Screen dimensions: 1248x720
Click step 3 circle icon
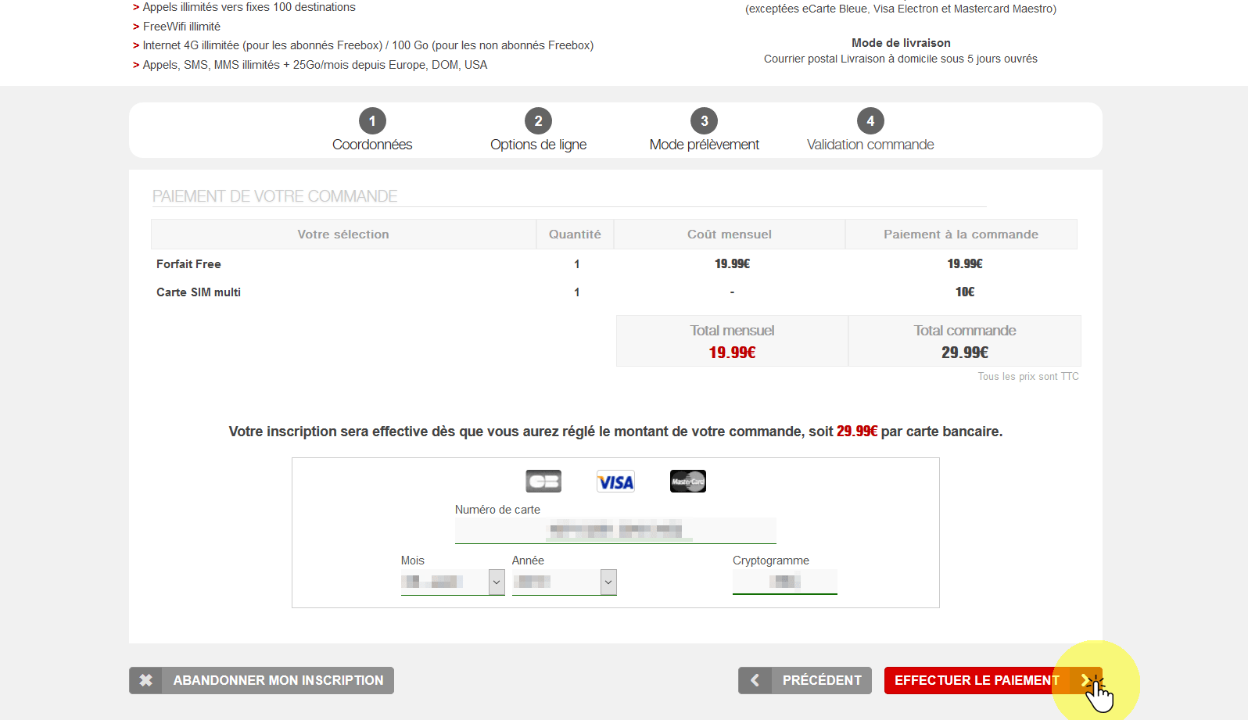tap(705, 121)
